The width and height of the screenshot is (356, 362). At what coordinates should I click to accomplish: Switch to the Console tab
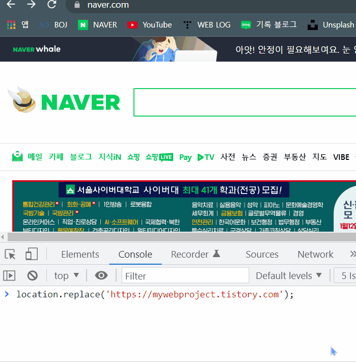click(135, 255)
